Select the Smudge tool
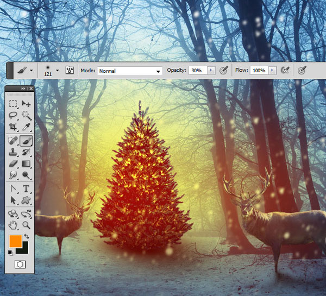The image size is (326, 296). [x=13, y=175]
